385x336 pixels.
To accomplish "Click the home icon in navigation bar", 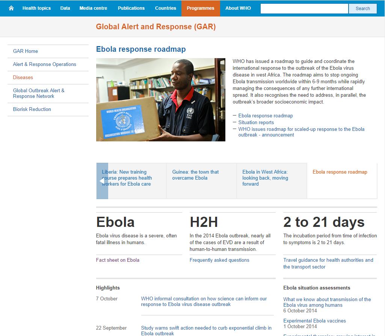I will click(11, 8).
